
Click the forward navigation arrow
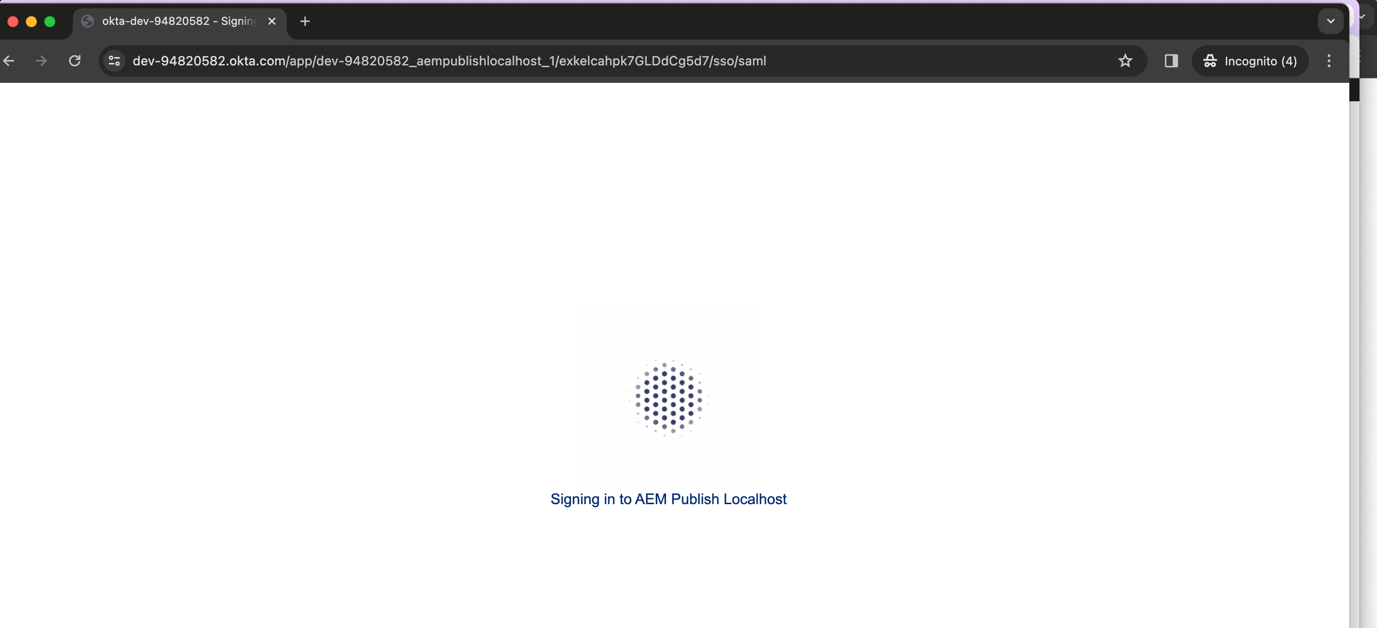pyautogui.click(x=41, y=61)
